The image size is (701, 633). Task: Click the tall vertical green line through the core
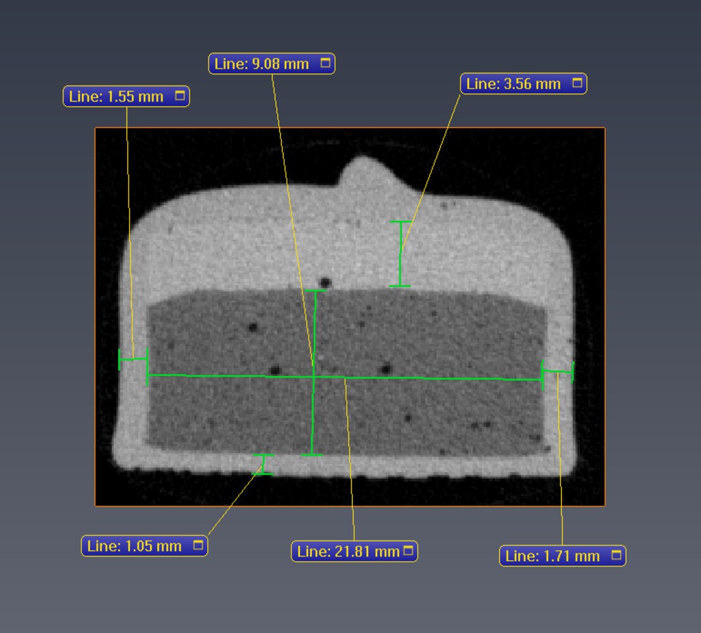pos(314,410)
